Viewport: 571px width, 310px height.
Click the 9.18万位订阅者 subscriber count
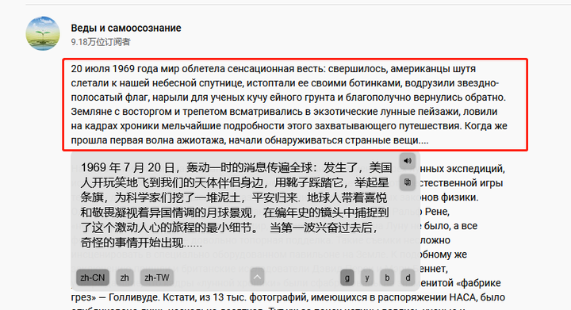tap(101, 42)
